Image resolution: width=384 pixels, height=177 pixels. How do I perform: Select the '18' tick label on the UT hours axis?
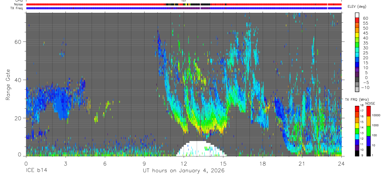click(x=263, y=164)
